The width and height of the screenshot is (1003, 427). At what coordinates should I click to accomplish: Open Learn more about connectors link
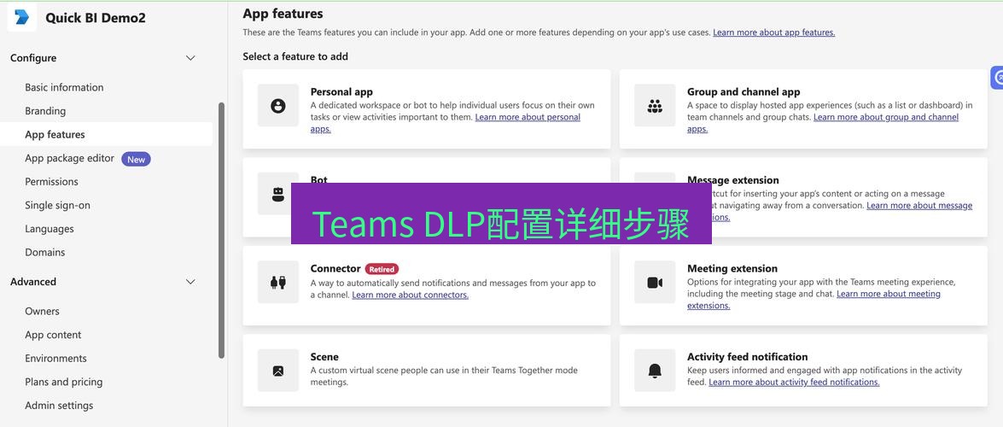(410, 295)
